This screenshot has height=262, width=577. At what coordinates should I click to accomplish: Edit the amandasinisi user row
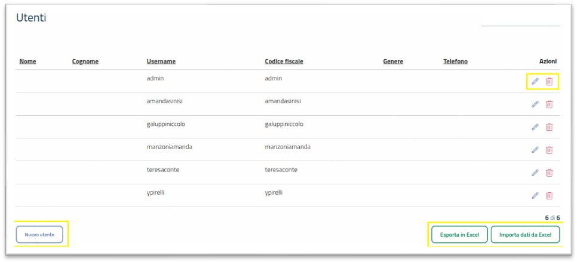click(x=535, y=104)
